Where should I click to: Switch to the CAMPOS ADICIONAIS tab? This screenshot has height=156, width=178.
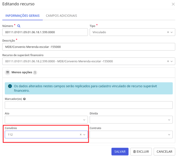point(62,16)
